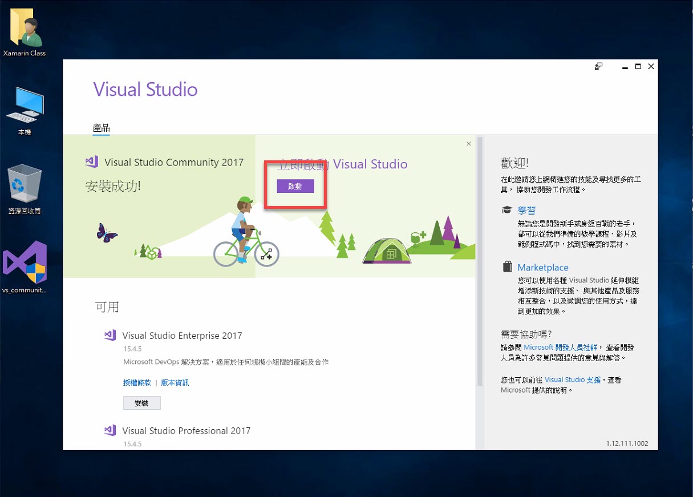Launch Visual Studio with the 啟動 button

(295, 186)
